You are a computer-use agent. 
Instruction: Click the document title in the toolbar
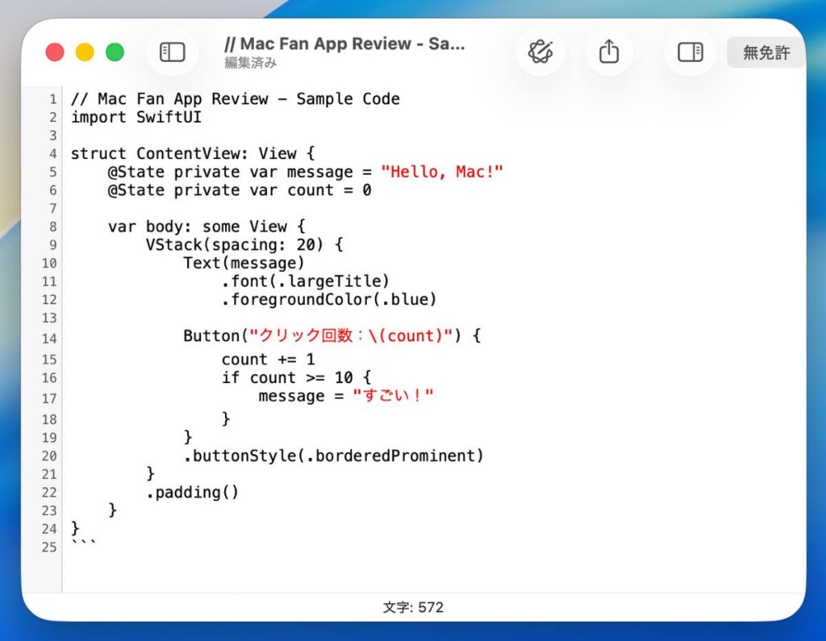[344, 44]
